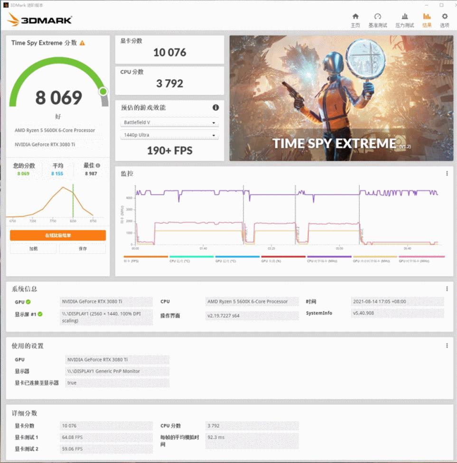
Task: Click the Save button
Action: coord(83,249)
